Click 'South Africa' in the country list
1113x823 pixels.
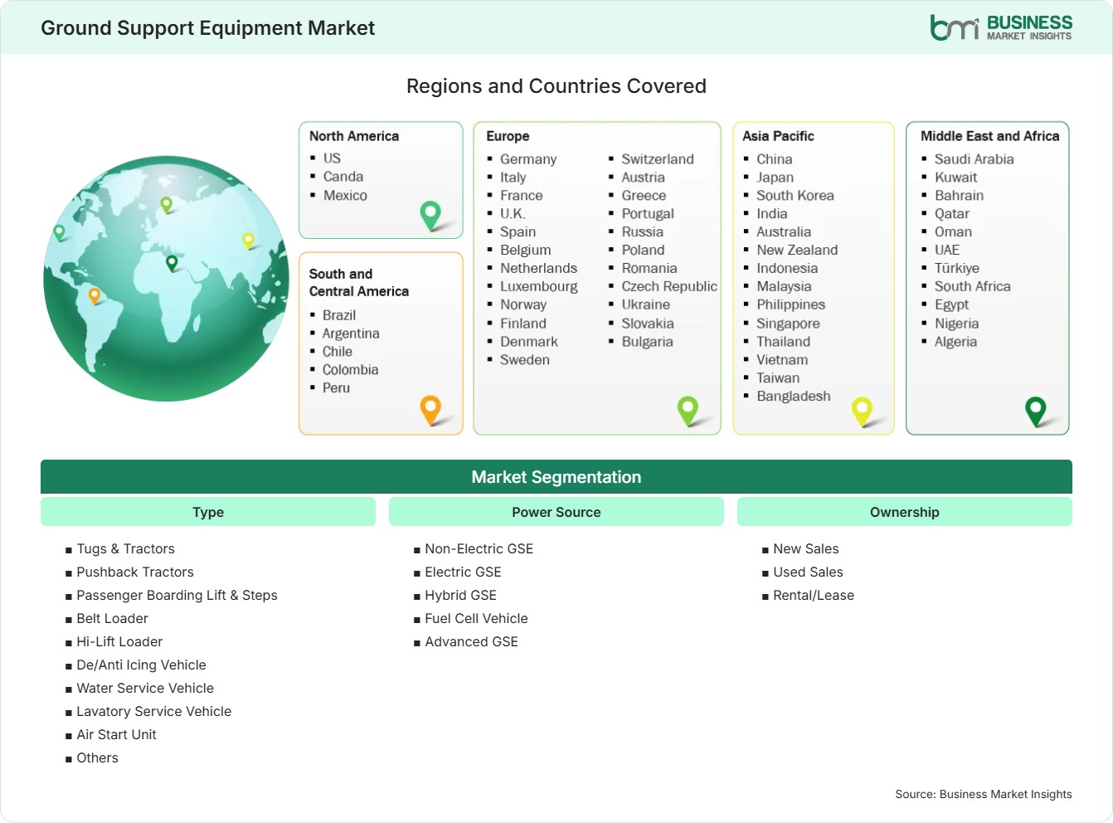(x=972, y=287)
